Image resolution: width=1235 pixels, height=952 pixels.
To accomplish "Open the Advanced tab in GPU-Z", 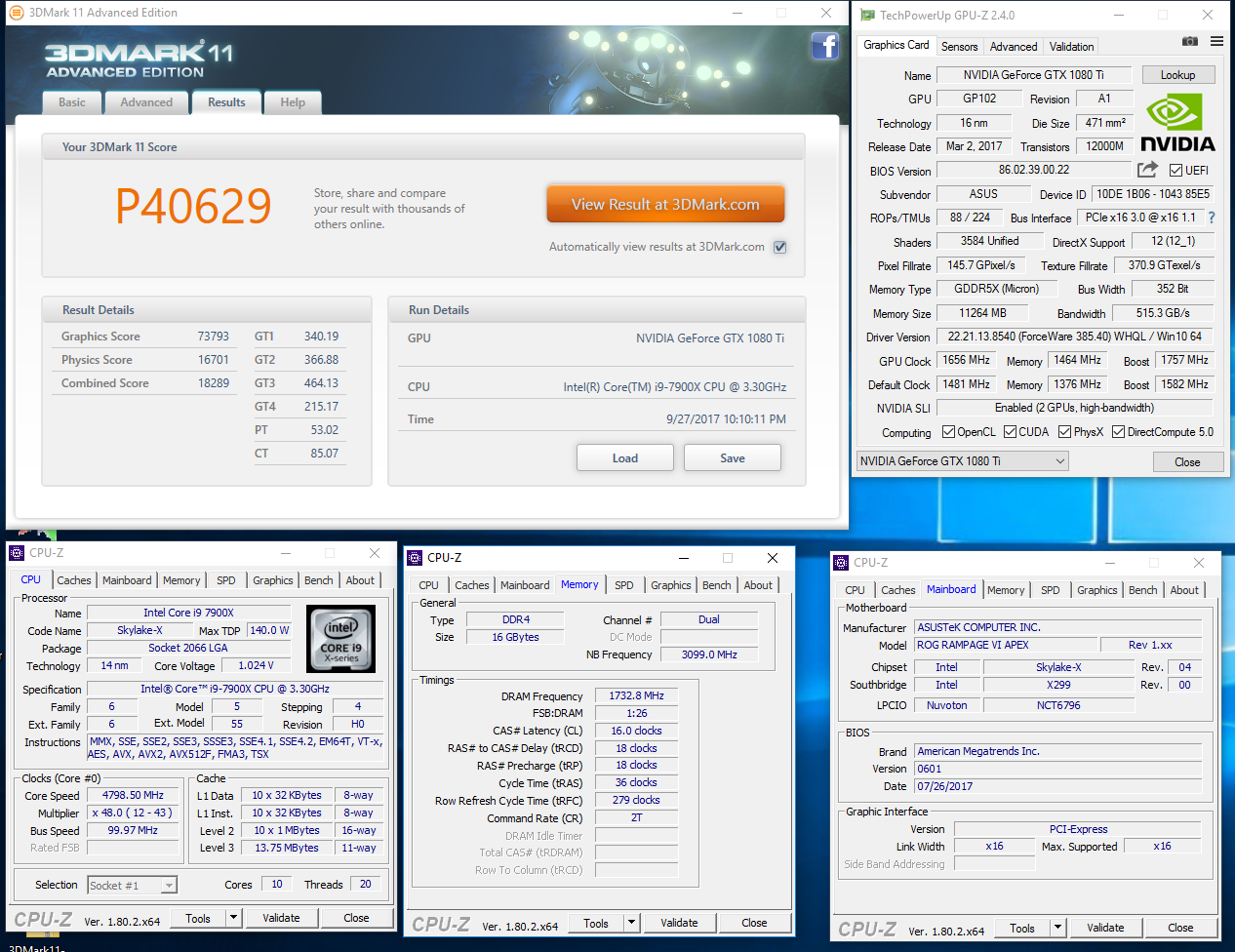I will tap(1014, 47).
